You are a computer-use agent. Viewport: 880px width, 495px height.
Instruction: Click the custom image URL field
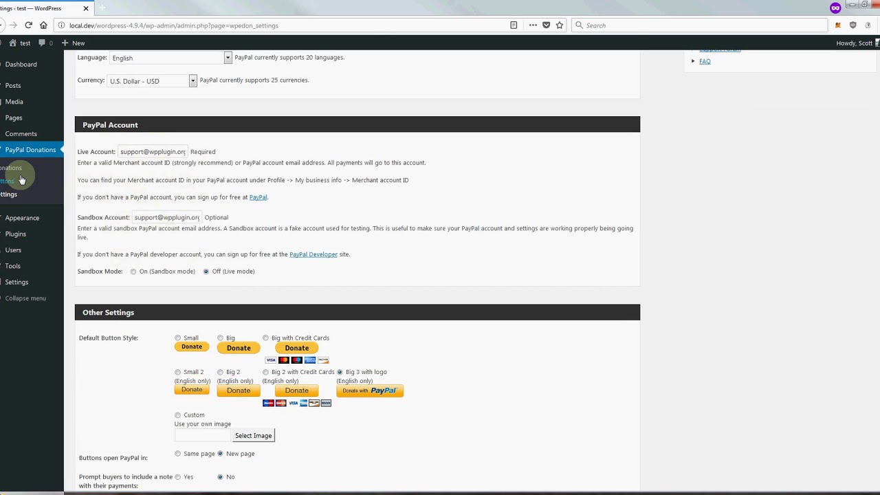click(x=202, y=436)
